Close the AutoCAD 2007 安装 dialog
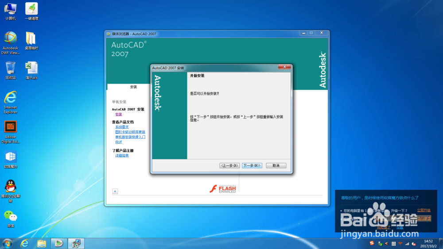Screen dimensions: 443x249 (x=284, y=67)
